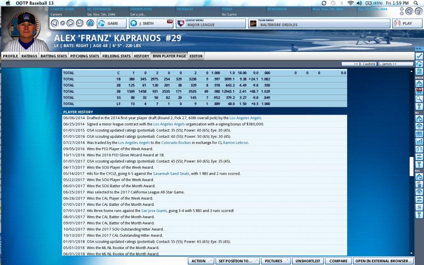Screen dimensions: 424x265
Task: Switch to the Ratings tab
Action: pyautogui.click(x=29, y=56)
